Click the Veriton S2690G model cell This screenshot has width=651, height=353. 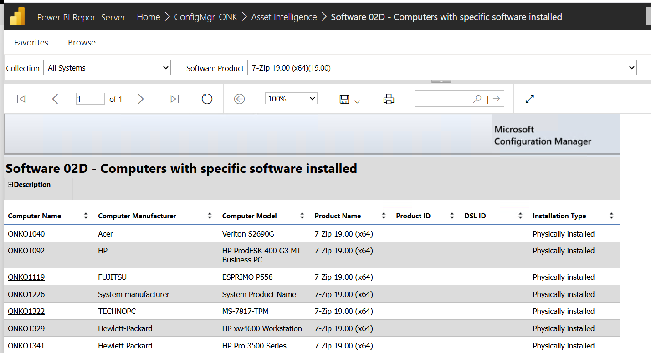tap(248, 234)
